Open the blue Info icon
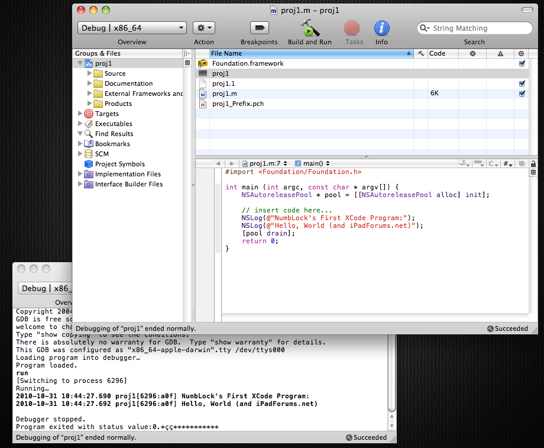 click(381, 28)
